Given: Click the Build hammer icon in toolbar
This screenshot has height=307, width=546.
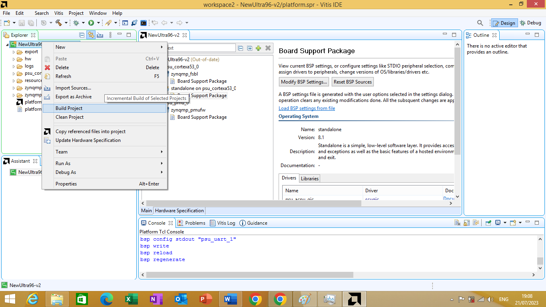Looking at the screenshot, I should point(59,23).
